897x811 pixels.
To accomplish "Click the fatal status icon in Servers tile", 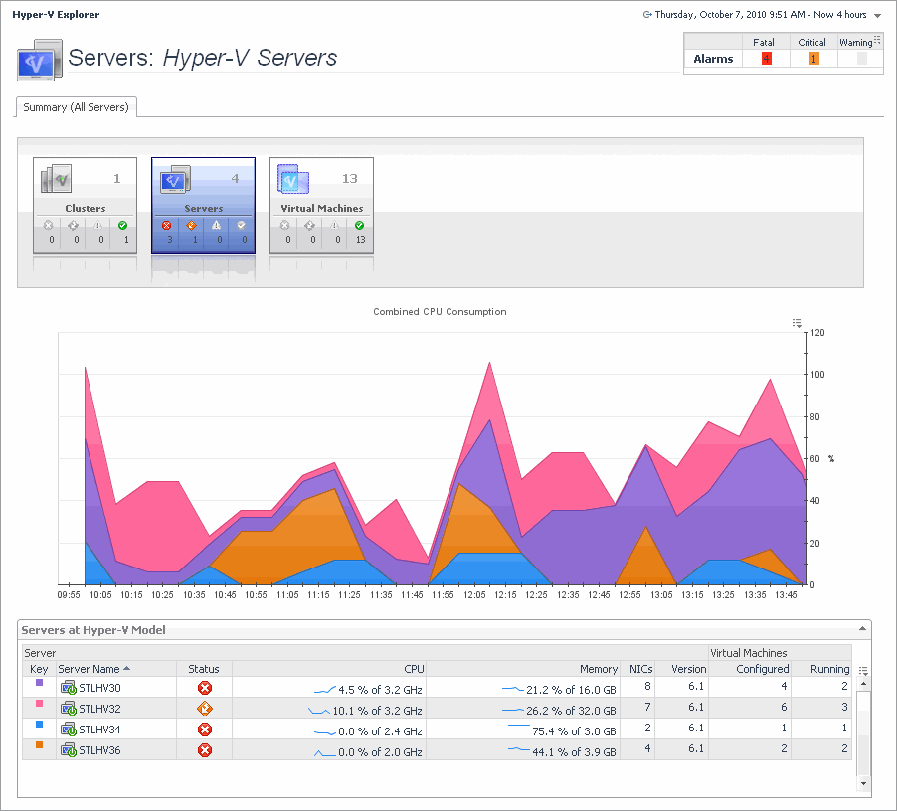I will (x=166, y=226).
